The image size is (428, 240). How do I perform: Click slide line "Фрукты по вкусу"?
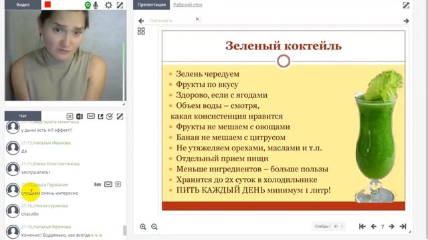point(207,85)
